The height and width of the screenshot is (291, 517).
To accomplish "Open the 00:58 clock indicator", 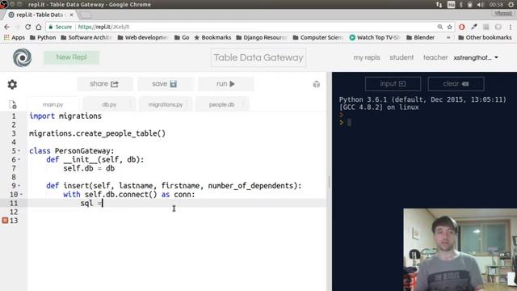I will (x=496, y=5).
